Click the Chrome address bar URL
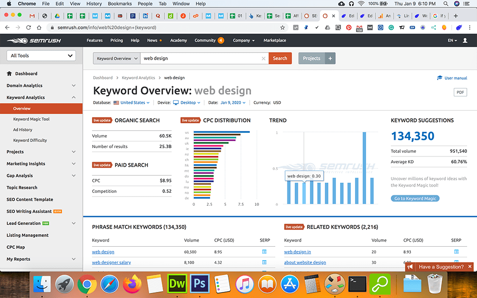 pyautogui.click(x=107, y=27)
